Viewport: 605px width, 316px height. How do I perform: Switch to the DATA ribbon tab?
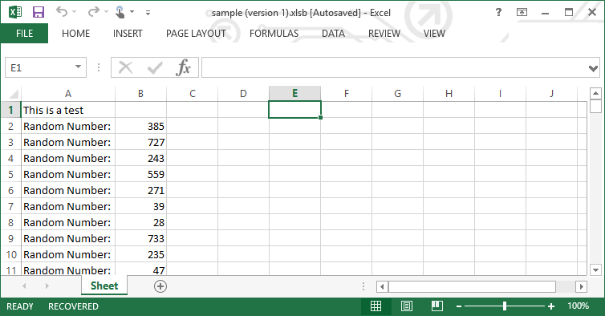click(x=333, y=34)
